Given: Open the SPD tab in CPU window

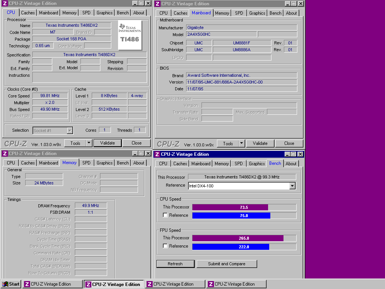Looking at the screenshot, I should (x=86, y=13).
